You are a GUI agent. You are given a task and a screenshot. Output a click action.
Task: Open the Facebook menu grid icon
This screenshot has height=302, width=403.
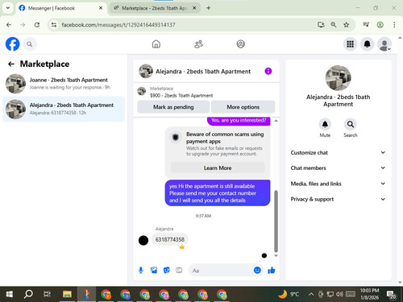tap(350, 44)
